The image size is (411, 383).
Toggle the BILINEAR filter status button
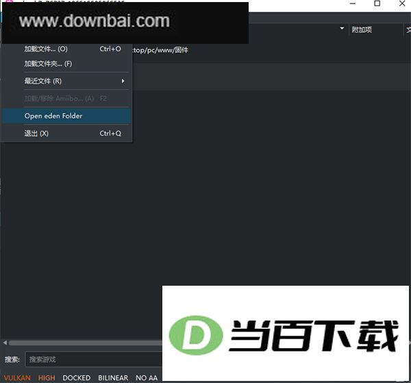tap(113, 378)
